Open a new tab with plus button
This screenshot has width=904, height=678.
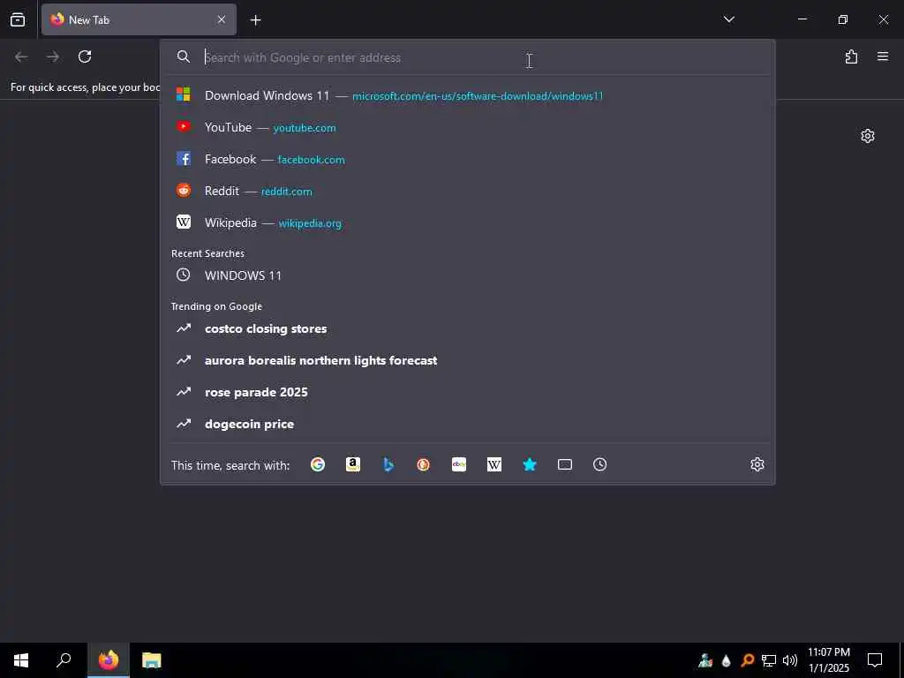[x=255, y=20]
